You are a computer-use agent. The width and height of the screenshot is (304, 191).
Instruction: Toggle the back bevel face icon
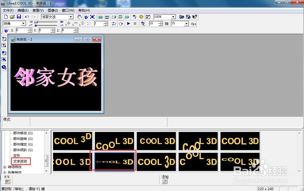click(x=120, y=17)
